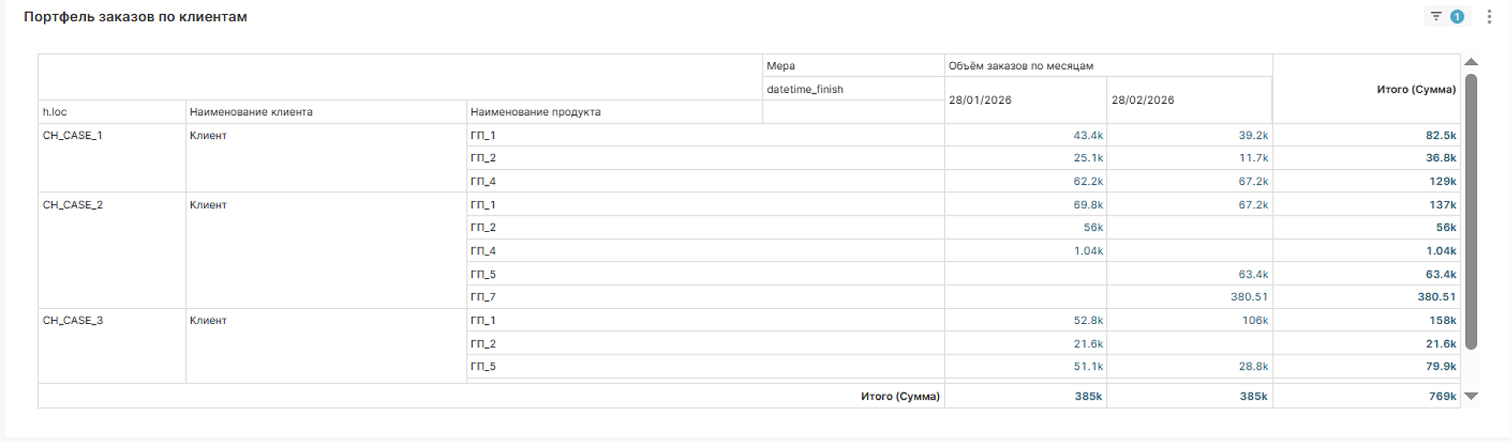Open the 106k value link

pyautogui.click(x=1254, y=320)
